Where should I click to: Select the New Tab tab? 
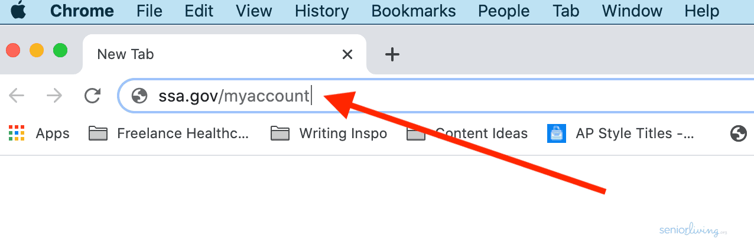(x=213, y=55)
